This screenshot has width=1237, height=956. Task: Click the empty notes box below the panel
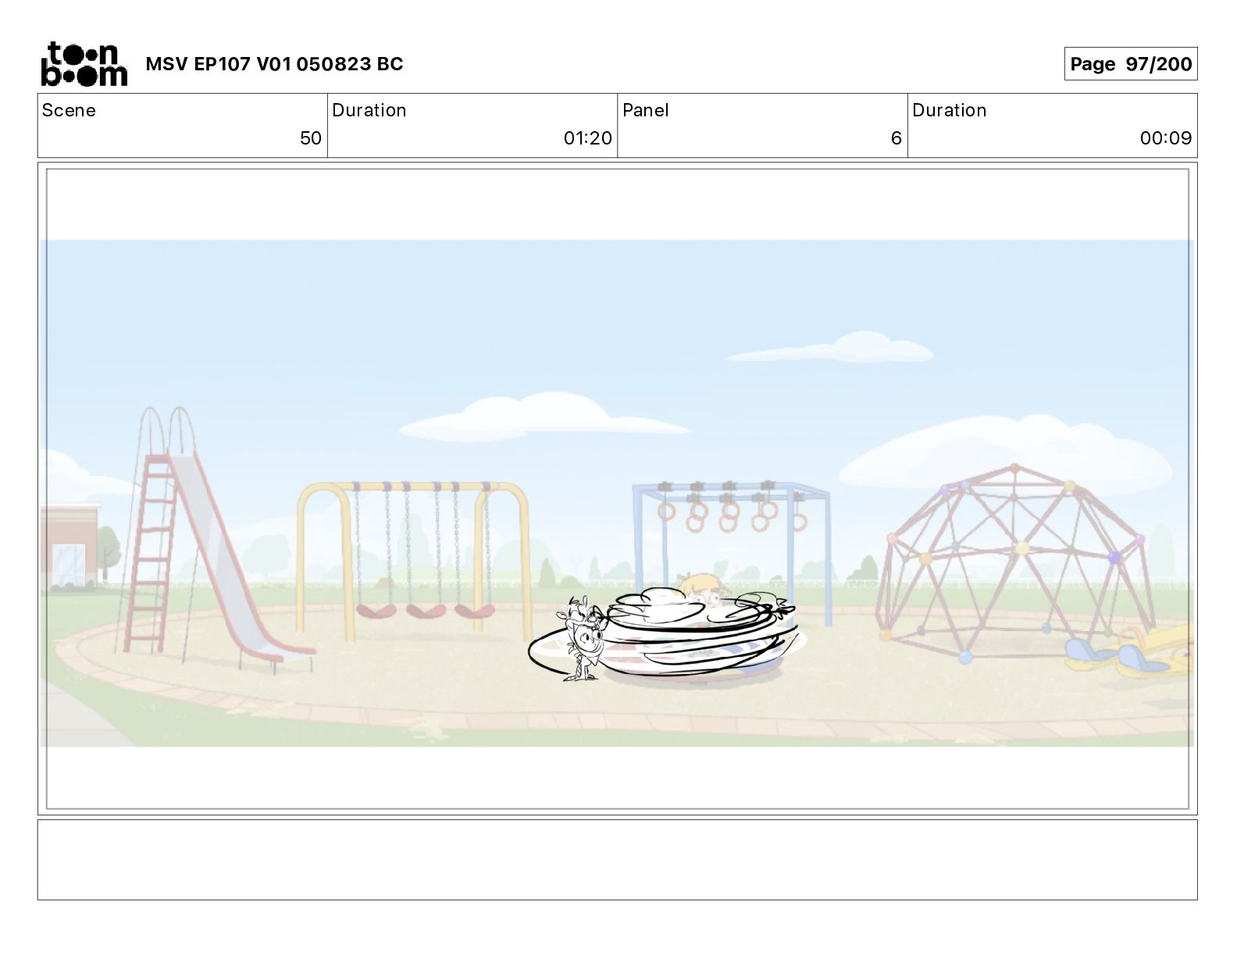(x=617, y=859)
